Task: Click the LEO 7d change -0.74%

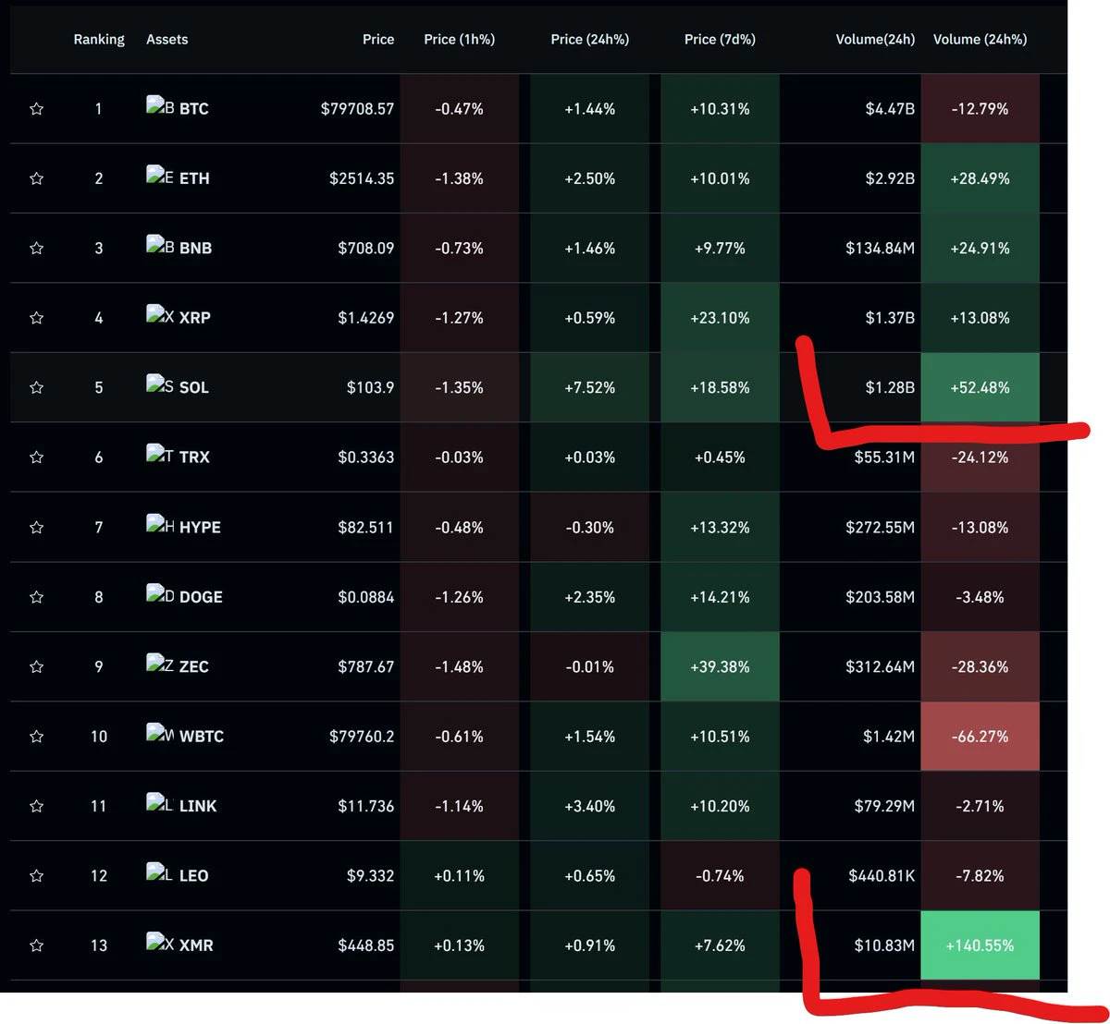Action: (720, 876)
